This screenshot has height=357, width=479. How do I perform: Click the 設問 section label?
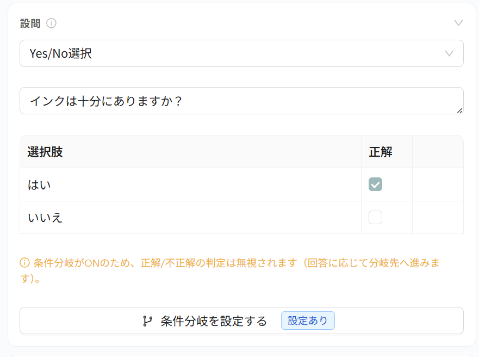(x=30, y=23)
